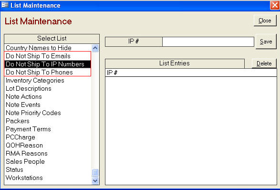Image resolution: width=280 pixels, height=190 pixels.
Task: Click the IP # column header in entries
Action: [x=112, y=73]
